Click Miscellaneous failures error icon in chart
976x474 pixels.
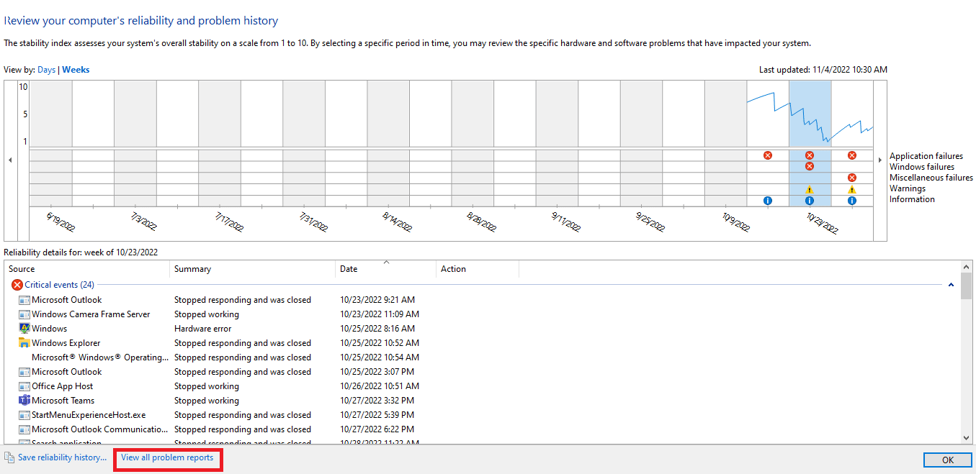[852, 178]
